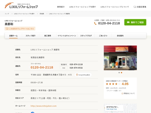Screen dimensions: 151x113
Task: Click 茨城県 breadcrumb link
Action: 42,14
